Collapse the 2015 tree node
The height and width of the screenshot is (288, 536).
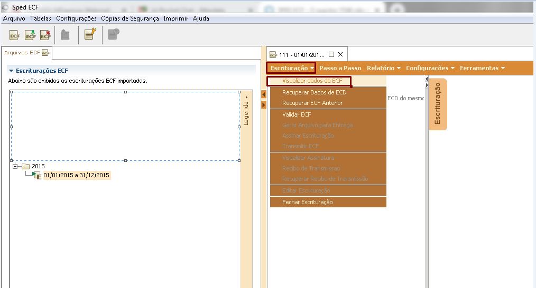coord(15,166)
